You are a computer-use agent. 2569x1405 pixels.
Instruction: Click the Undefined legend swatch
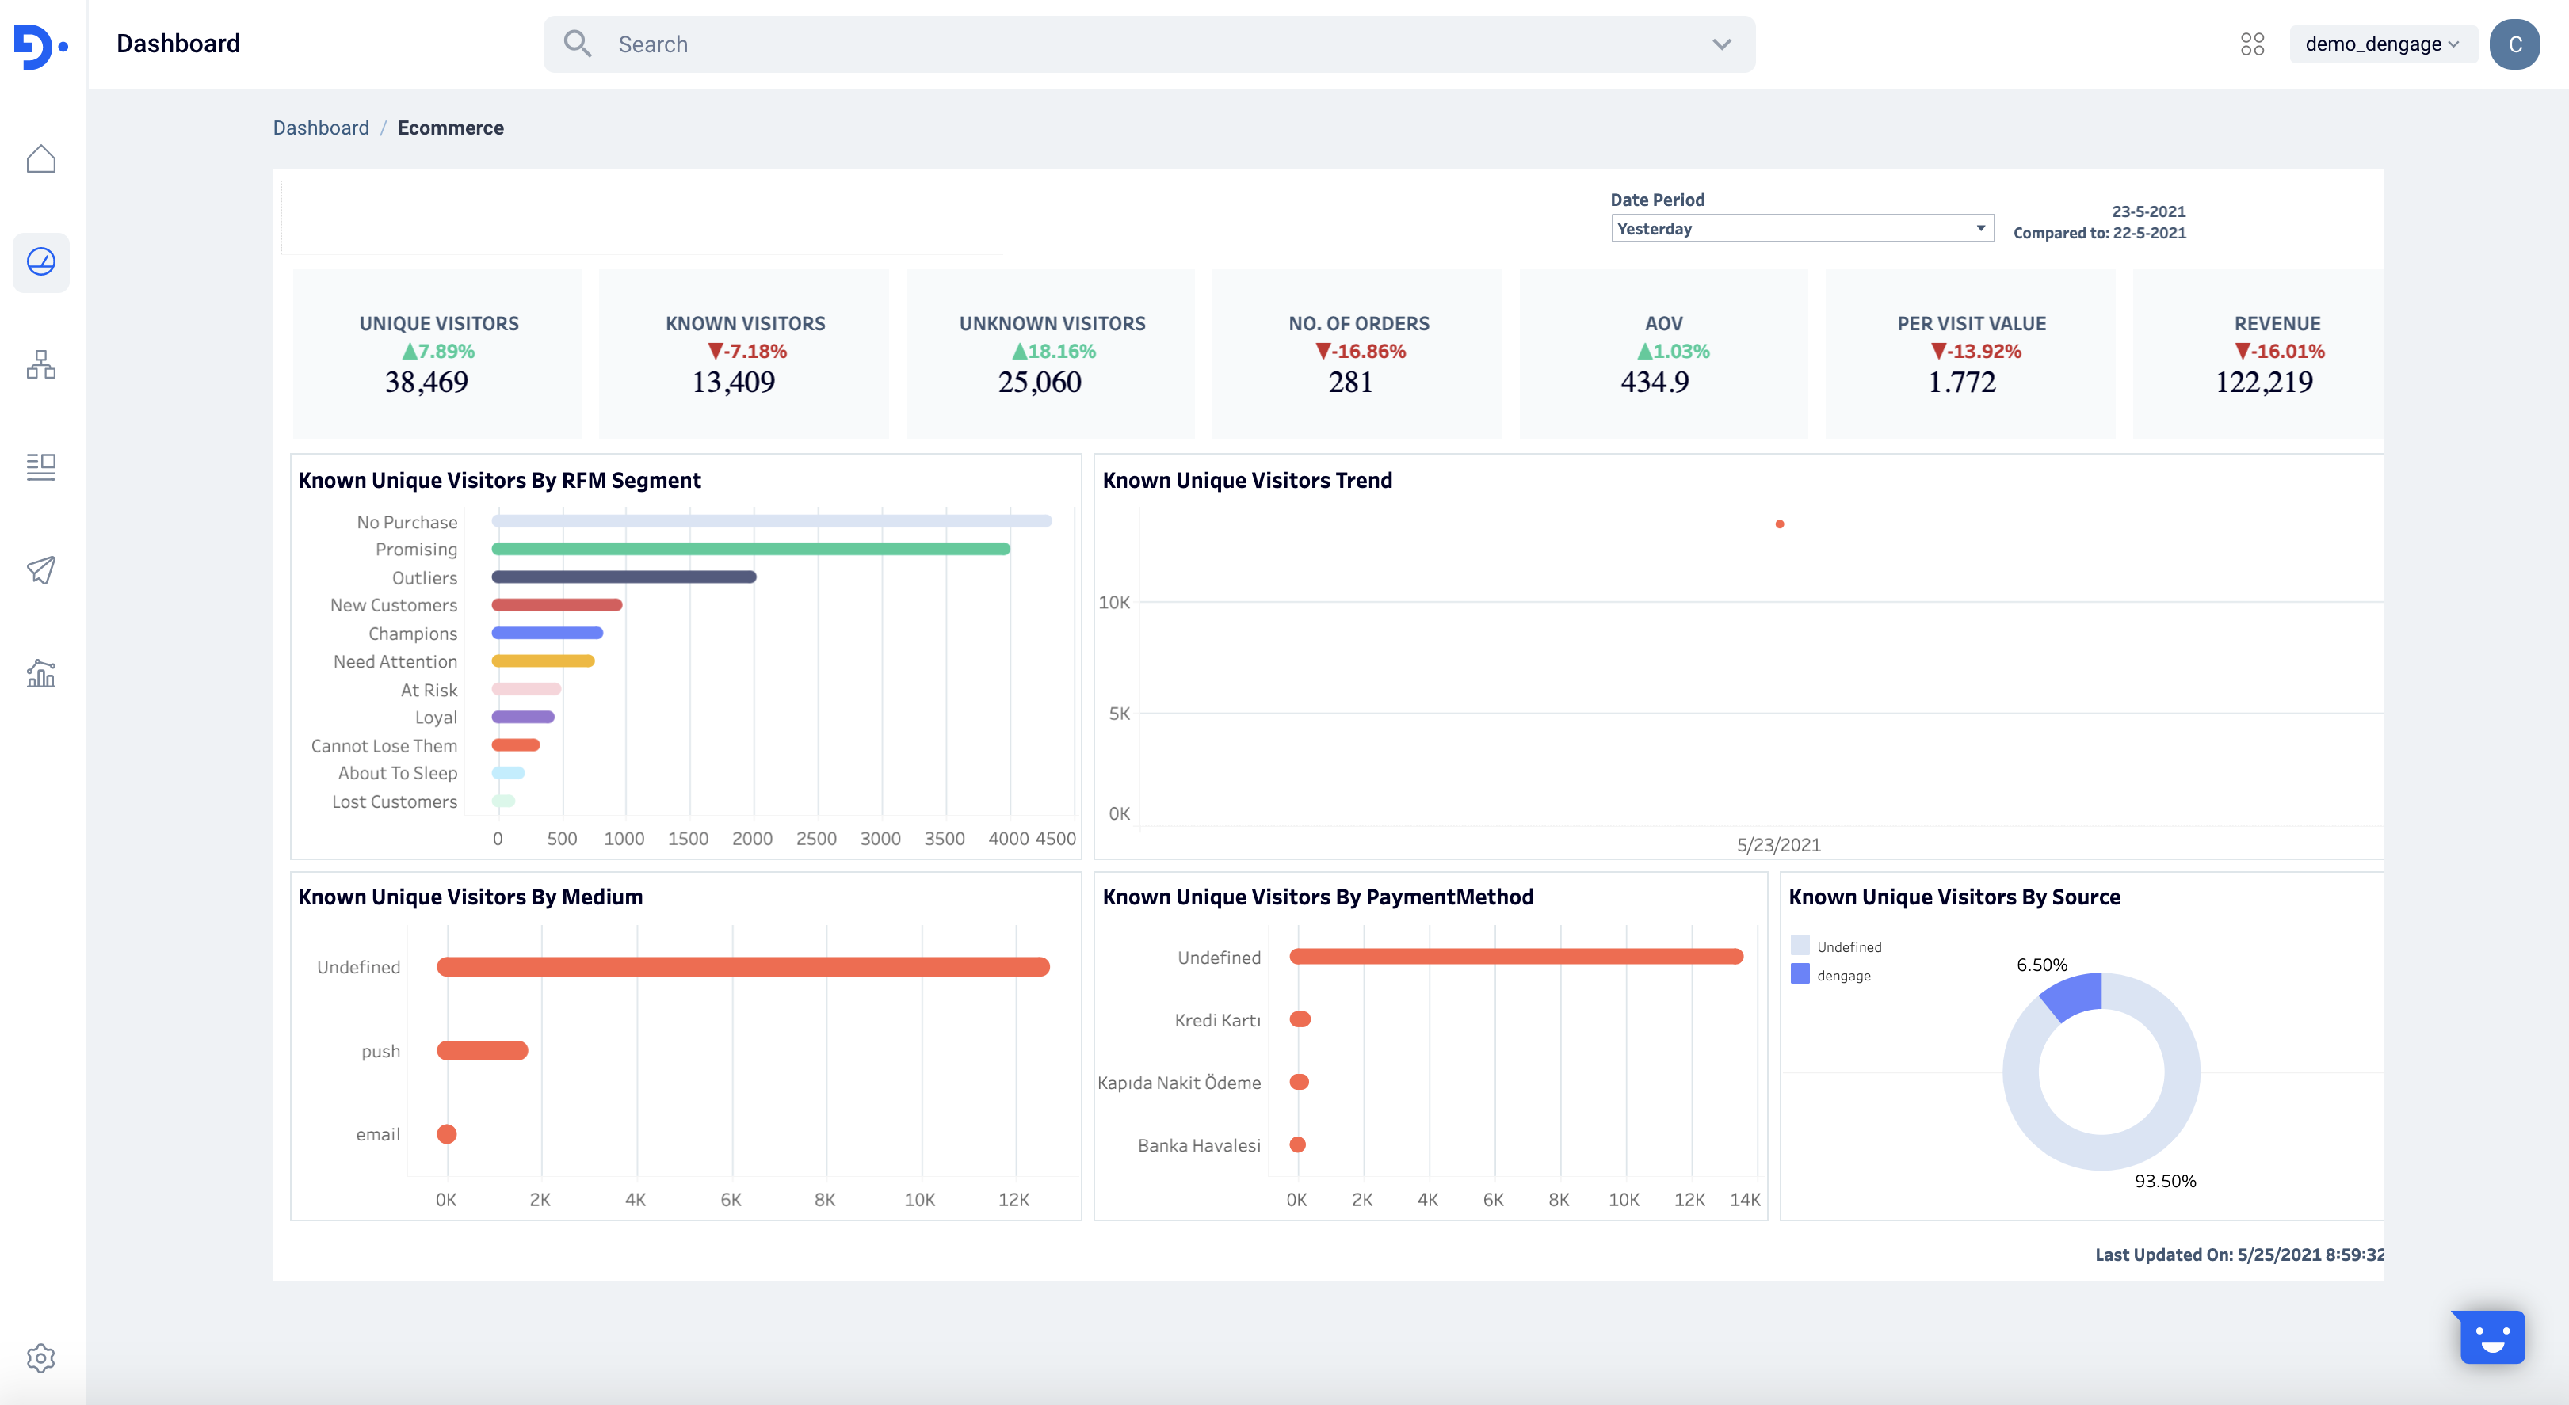1800,945
